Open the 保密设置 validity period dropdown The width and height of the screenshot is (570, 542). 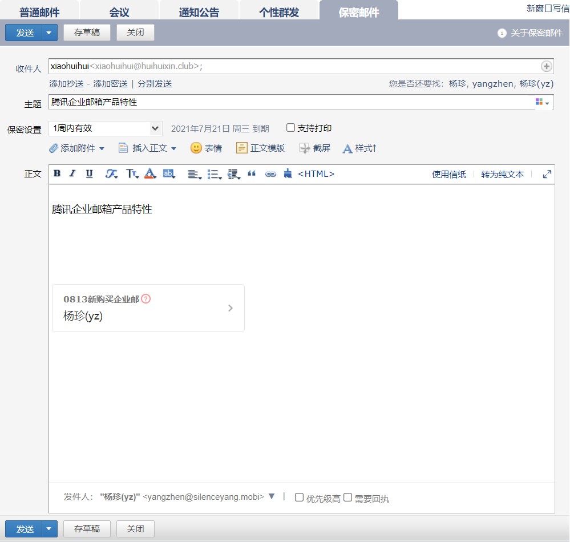click(106, 128)
